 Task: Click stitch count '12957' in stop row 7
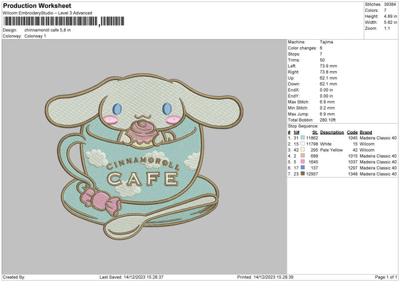click(x=312, y=174)
